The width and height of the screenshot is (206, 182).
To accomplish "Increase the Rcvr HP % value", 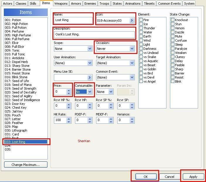I will point(69,104).
